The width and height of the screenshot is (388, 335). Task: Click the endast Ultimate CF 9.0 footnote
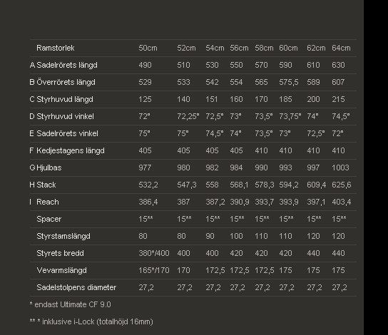point(71,304)
